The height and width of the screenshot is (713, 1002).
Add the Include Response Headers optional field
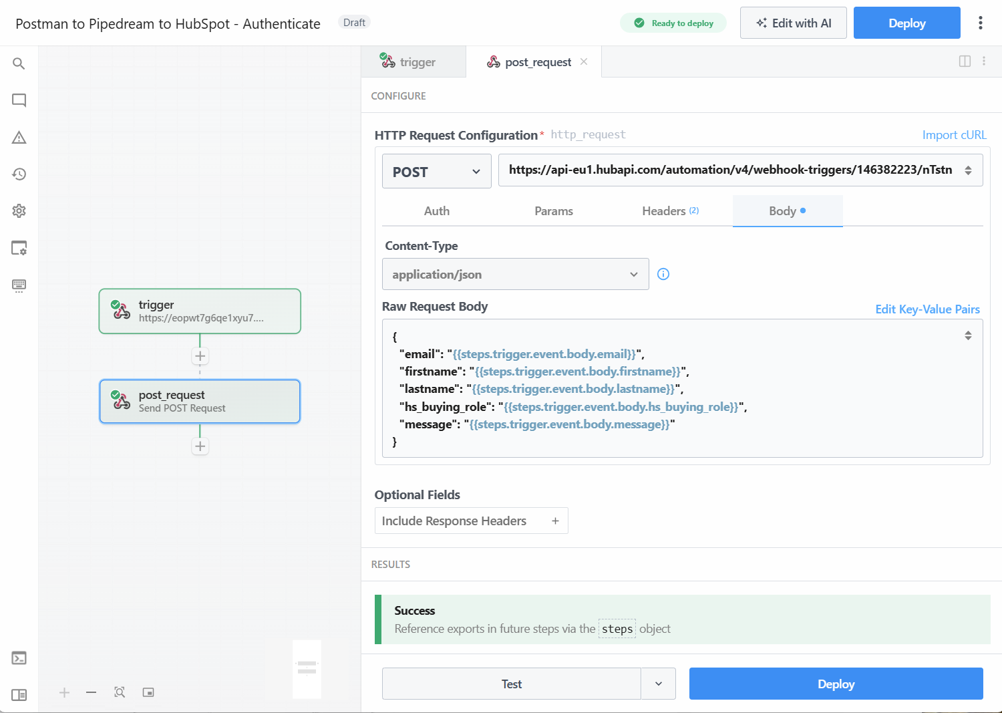tap(555, 521)
